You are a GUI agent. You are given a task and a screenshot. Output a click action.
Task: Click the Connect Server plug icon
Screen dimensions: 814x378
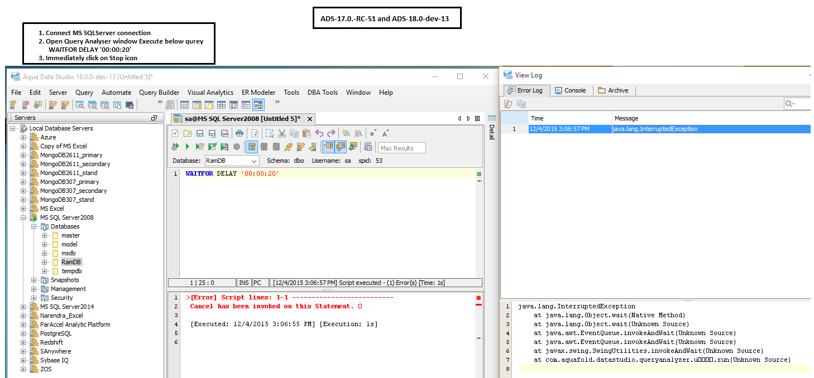(x=52, y=104)
